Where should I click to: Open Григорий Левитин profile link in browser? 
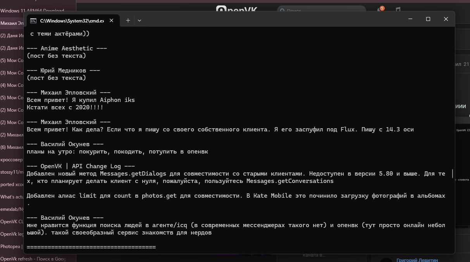[x=417, y=260]
